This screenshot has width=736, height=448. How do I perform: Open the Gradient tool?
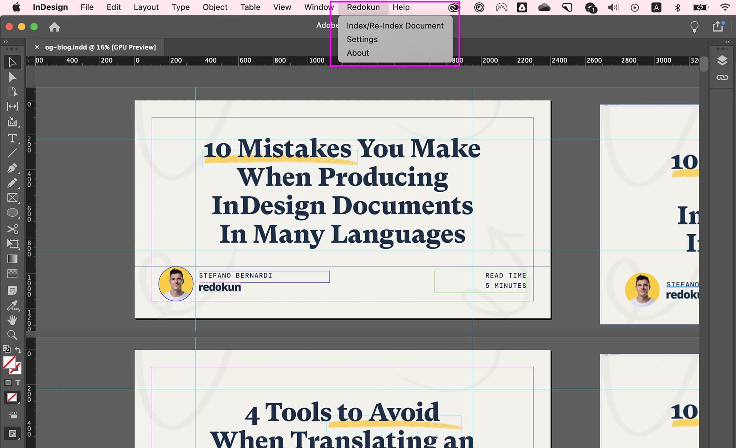point(12,259)
